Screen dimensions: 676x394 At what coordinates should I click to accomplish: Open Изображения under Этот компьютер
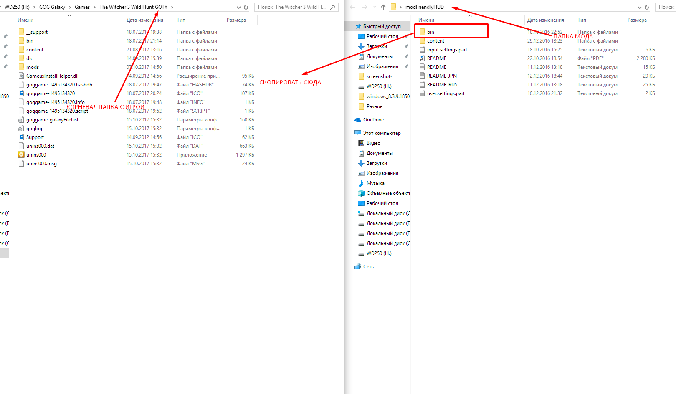coord(382,173)
